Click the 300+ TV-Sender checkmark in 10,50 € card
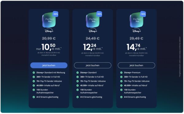The image size is (184, 114). click(x=34, y=77)
